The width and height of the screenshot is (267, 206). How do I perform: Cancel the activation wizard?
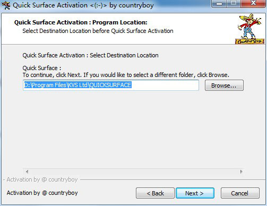coord(240,193)
